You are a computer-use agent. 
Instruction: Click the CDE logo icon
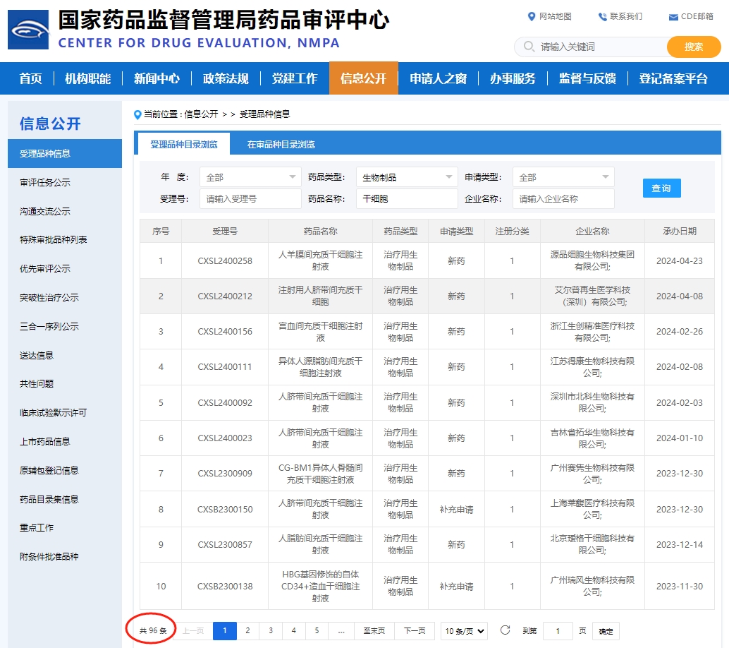[28, 30]
